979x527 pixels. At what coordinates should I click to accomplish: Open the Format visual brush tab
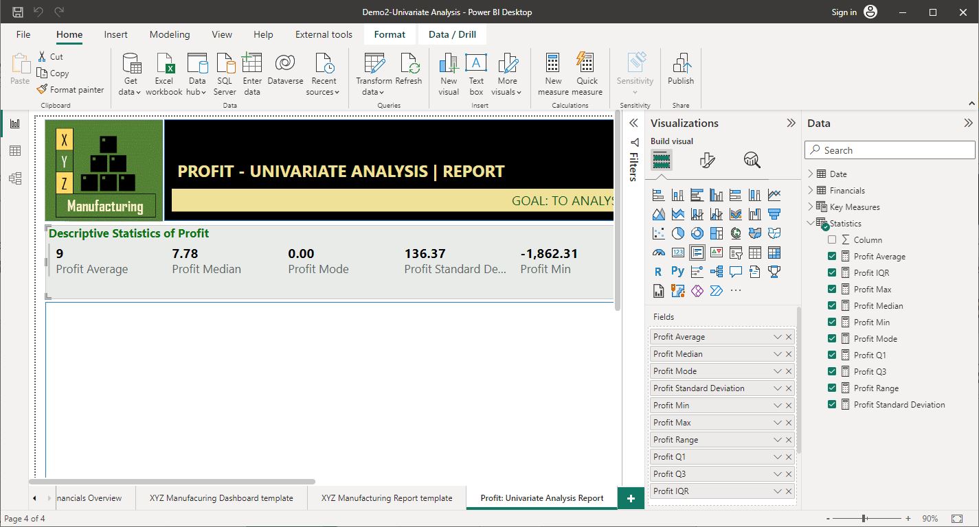pos(707,161)
